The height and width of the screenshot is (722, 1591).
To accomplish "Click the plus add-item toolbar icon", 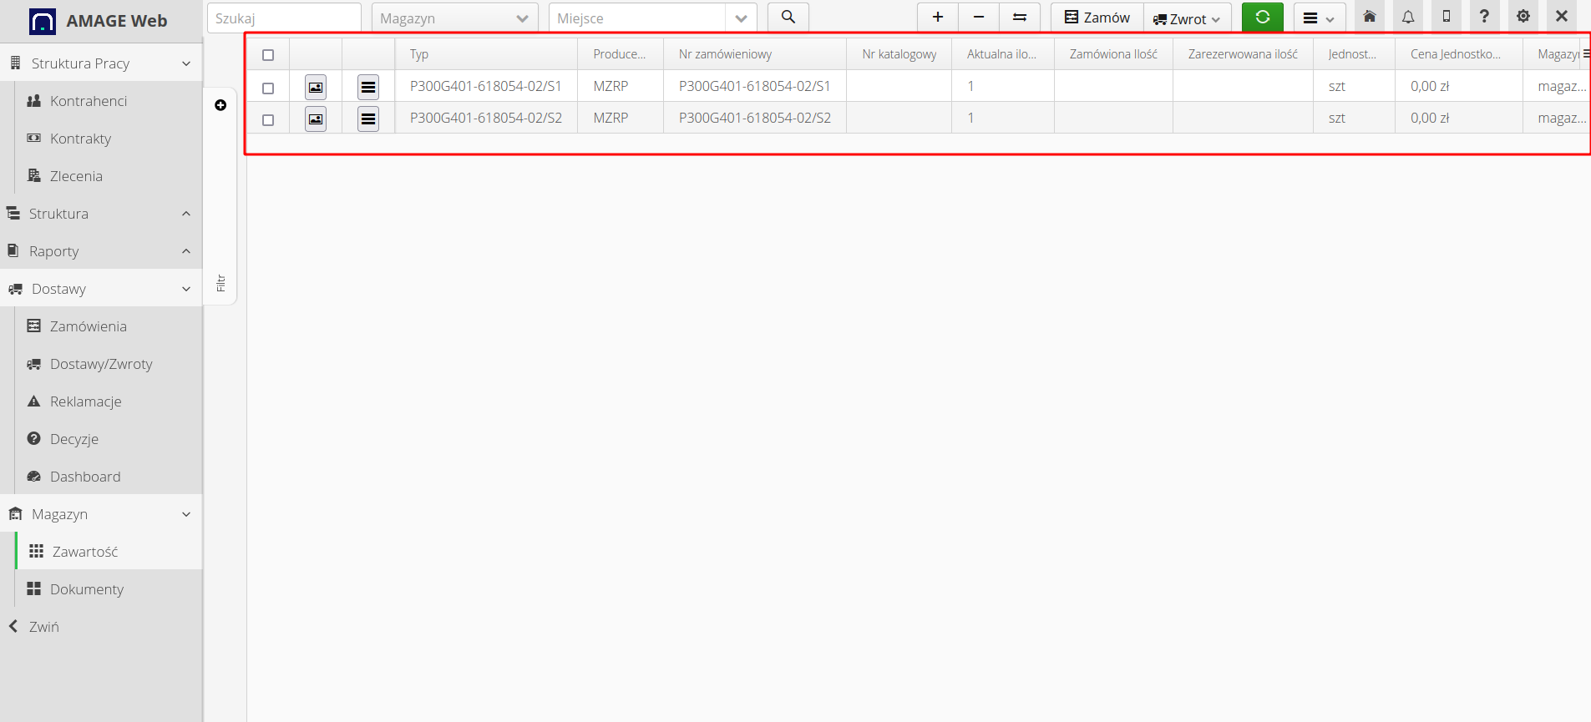I will (x=938, y=18).
